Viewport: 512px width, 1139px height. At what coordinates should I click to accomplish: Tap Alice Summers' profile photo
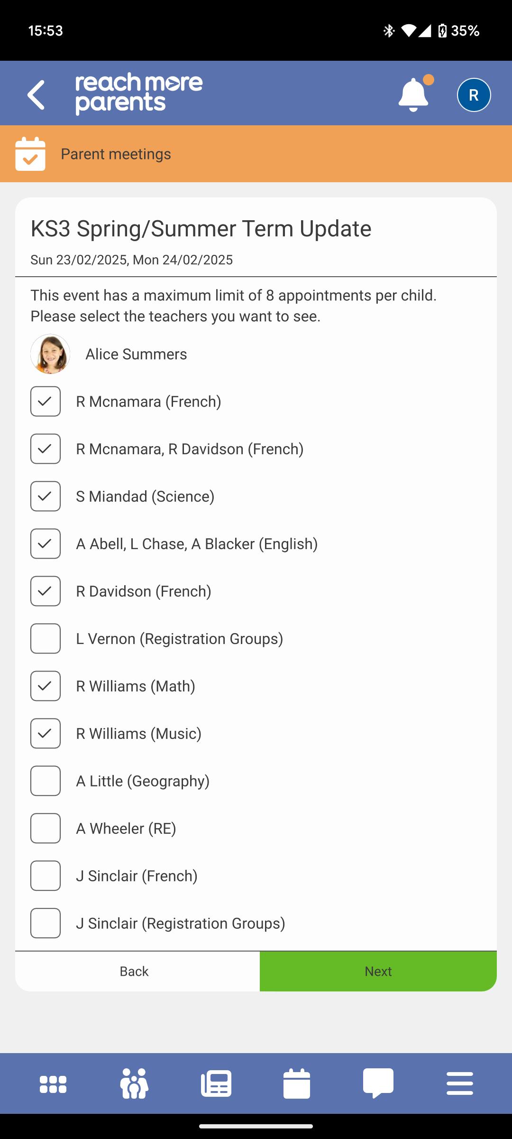(x=50, y=354)
